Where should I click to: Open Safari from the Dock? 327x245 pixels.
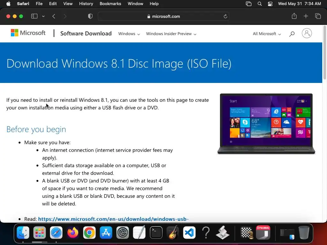click(56, 233)
